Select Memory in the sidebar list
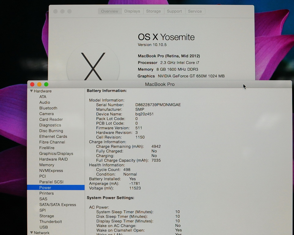The width and height of the screenshot is (294, 235). [x=47, y=165]
